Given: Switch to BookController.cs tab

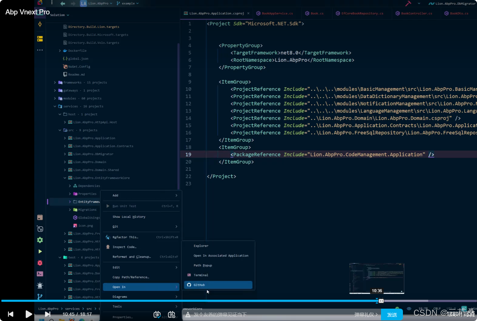Looking at the screenshot, I should (x=414, y=13).
